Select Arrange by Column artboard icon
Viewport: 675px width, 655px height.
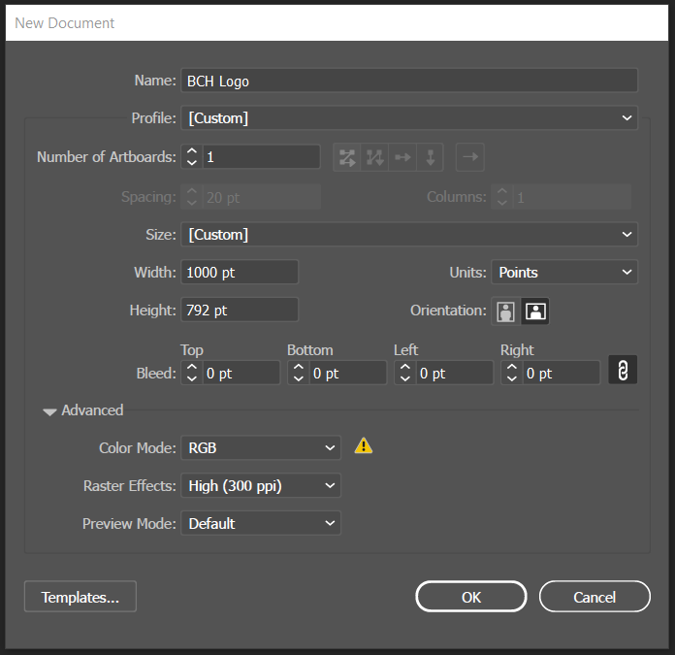[430, 157]
